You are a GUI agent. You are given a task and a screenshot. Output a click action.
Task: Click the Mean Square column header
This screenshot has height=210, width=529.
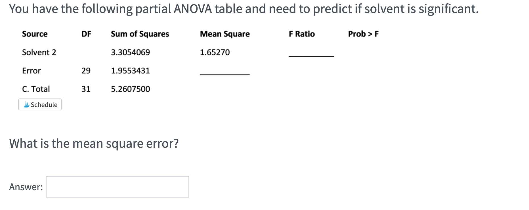(x=225, y=34)
